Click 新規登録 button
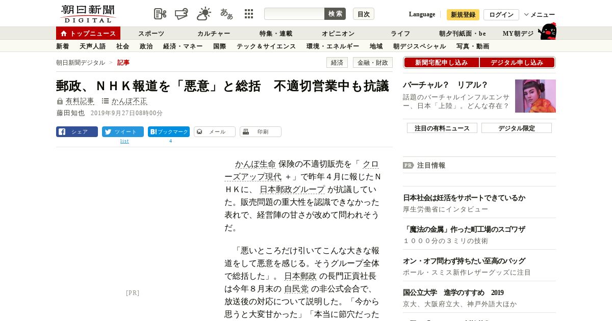This screenshot has width=612, height=321. [463, 15]
